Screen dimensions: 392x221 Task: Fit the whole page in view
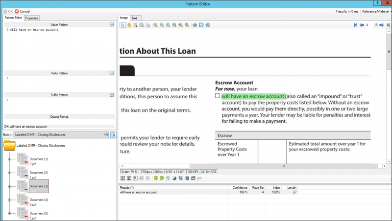(x=174, y=25)
